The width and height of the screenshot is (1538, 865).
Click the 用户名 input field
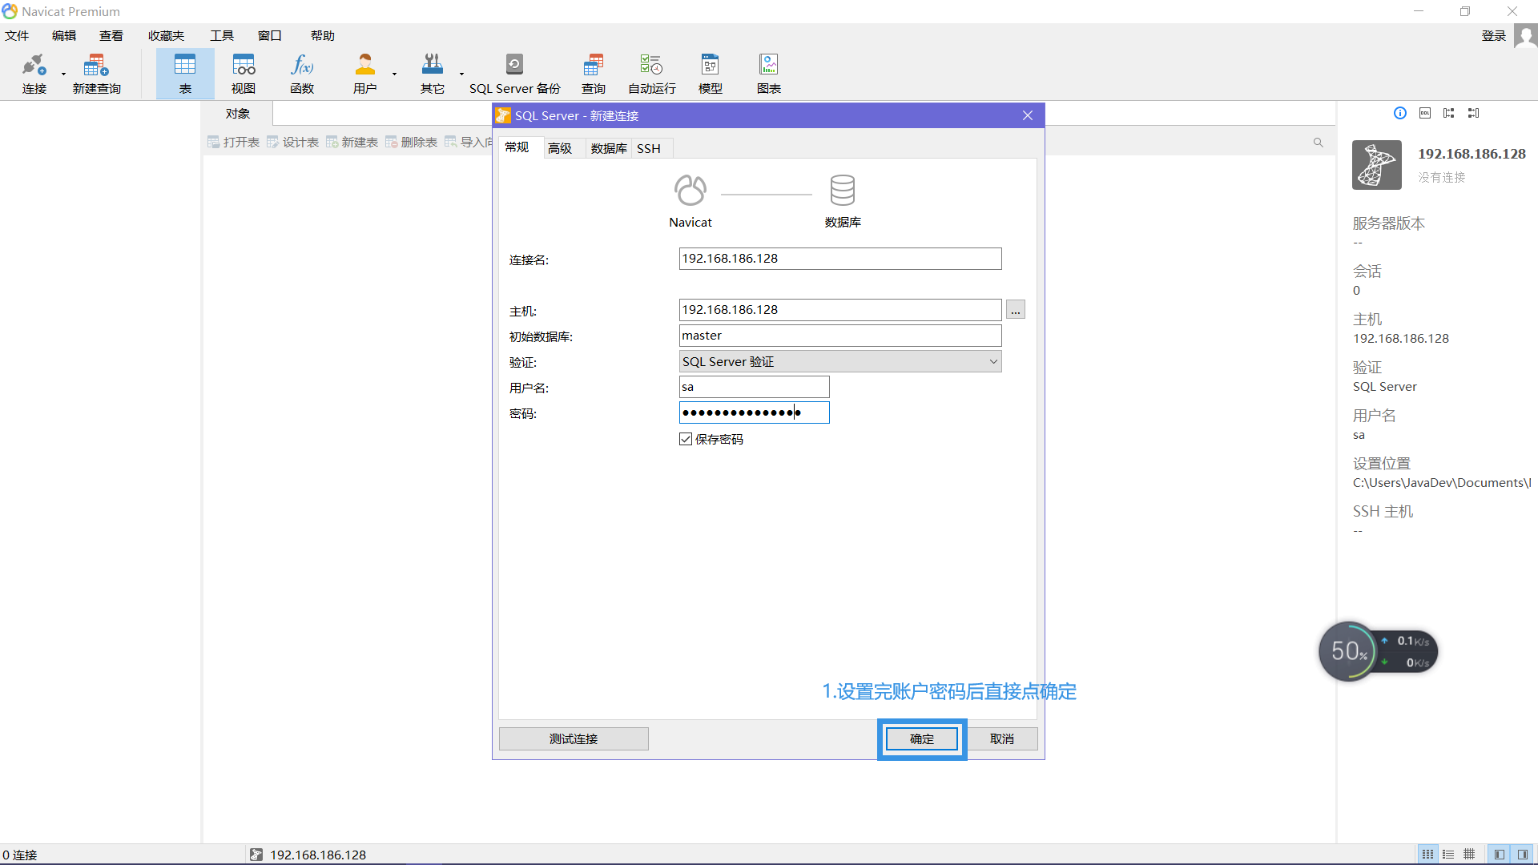tap(754, 387)
